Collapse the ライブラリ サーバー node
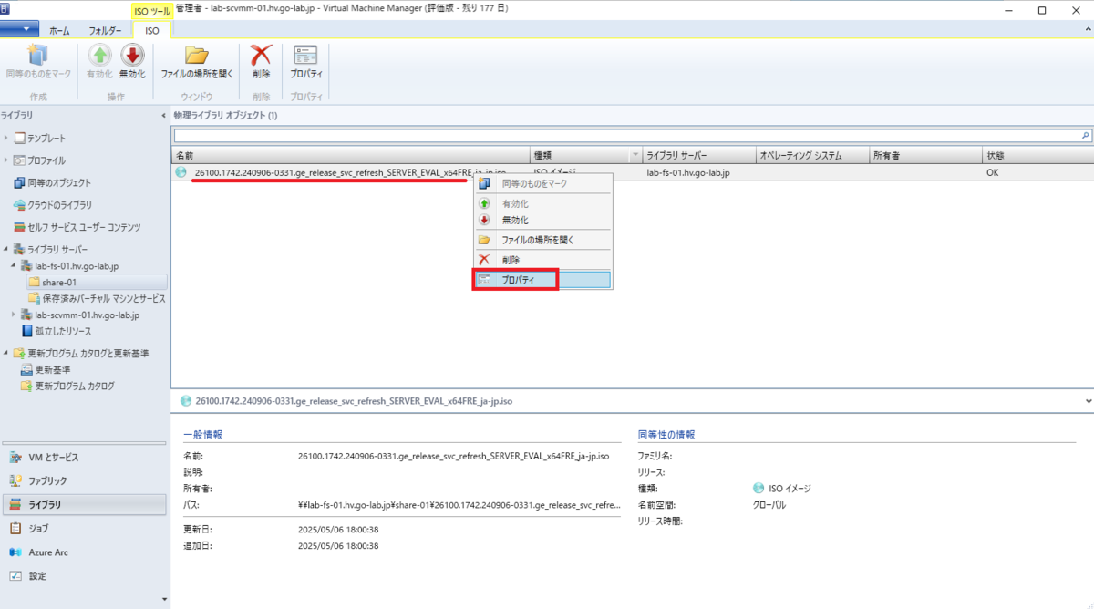The height and width of the screenshot is (609, 1094). (x=6, y=249)
